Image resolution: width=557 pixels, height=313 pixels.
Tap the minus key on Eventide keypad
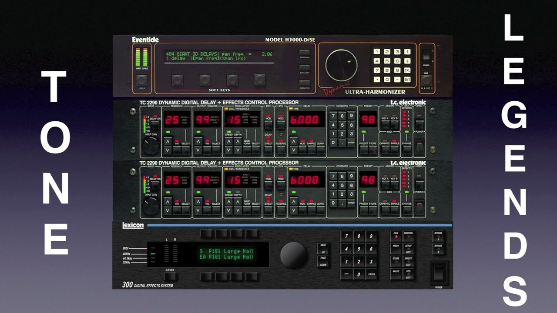coord(397,80)
